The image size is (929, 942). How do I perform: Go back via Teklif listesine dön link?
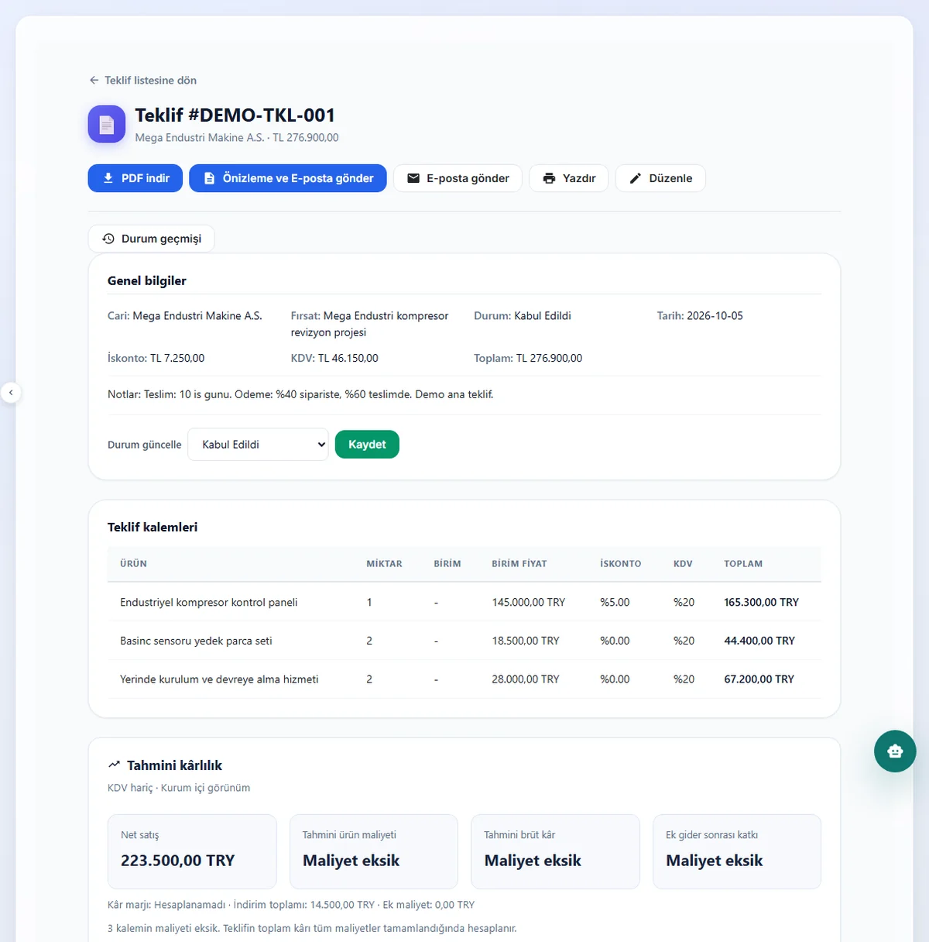(142, 81)
